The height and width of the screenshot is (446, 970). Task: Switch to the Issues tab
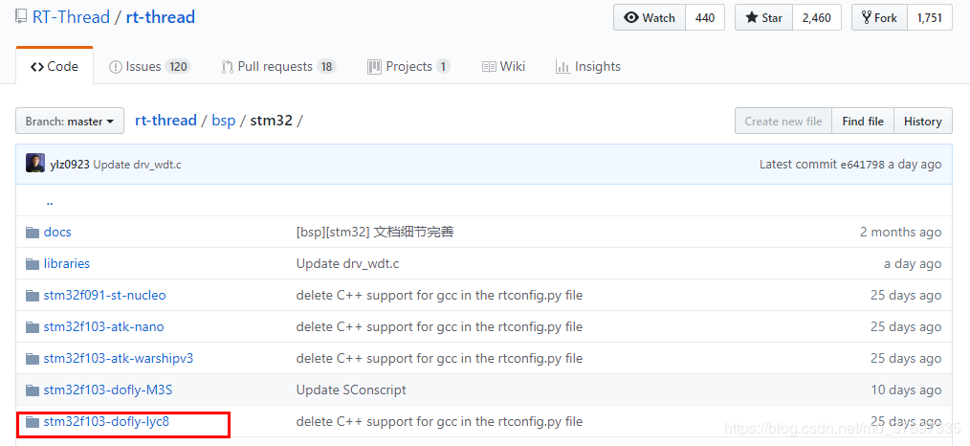(149, 66)
